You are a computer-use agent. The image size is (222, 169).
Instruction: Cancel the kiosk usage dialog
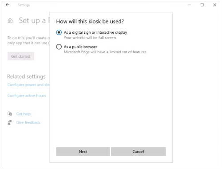pos(138,152)
